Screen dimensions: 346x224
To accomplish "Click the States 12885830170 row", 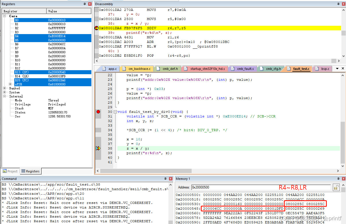I will click(x=53, y=112).
